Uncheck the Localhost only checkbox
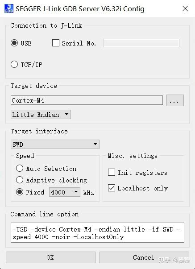 (112, 188)
